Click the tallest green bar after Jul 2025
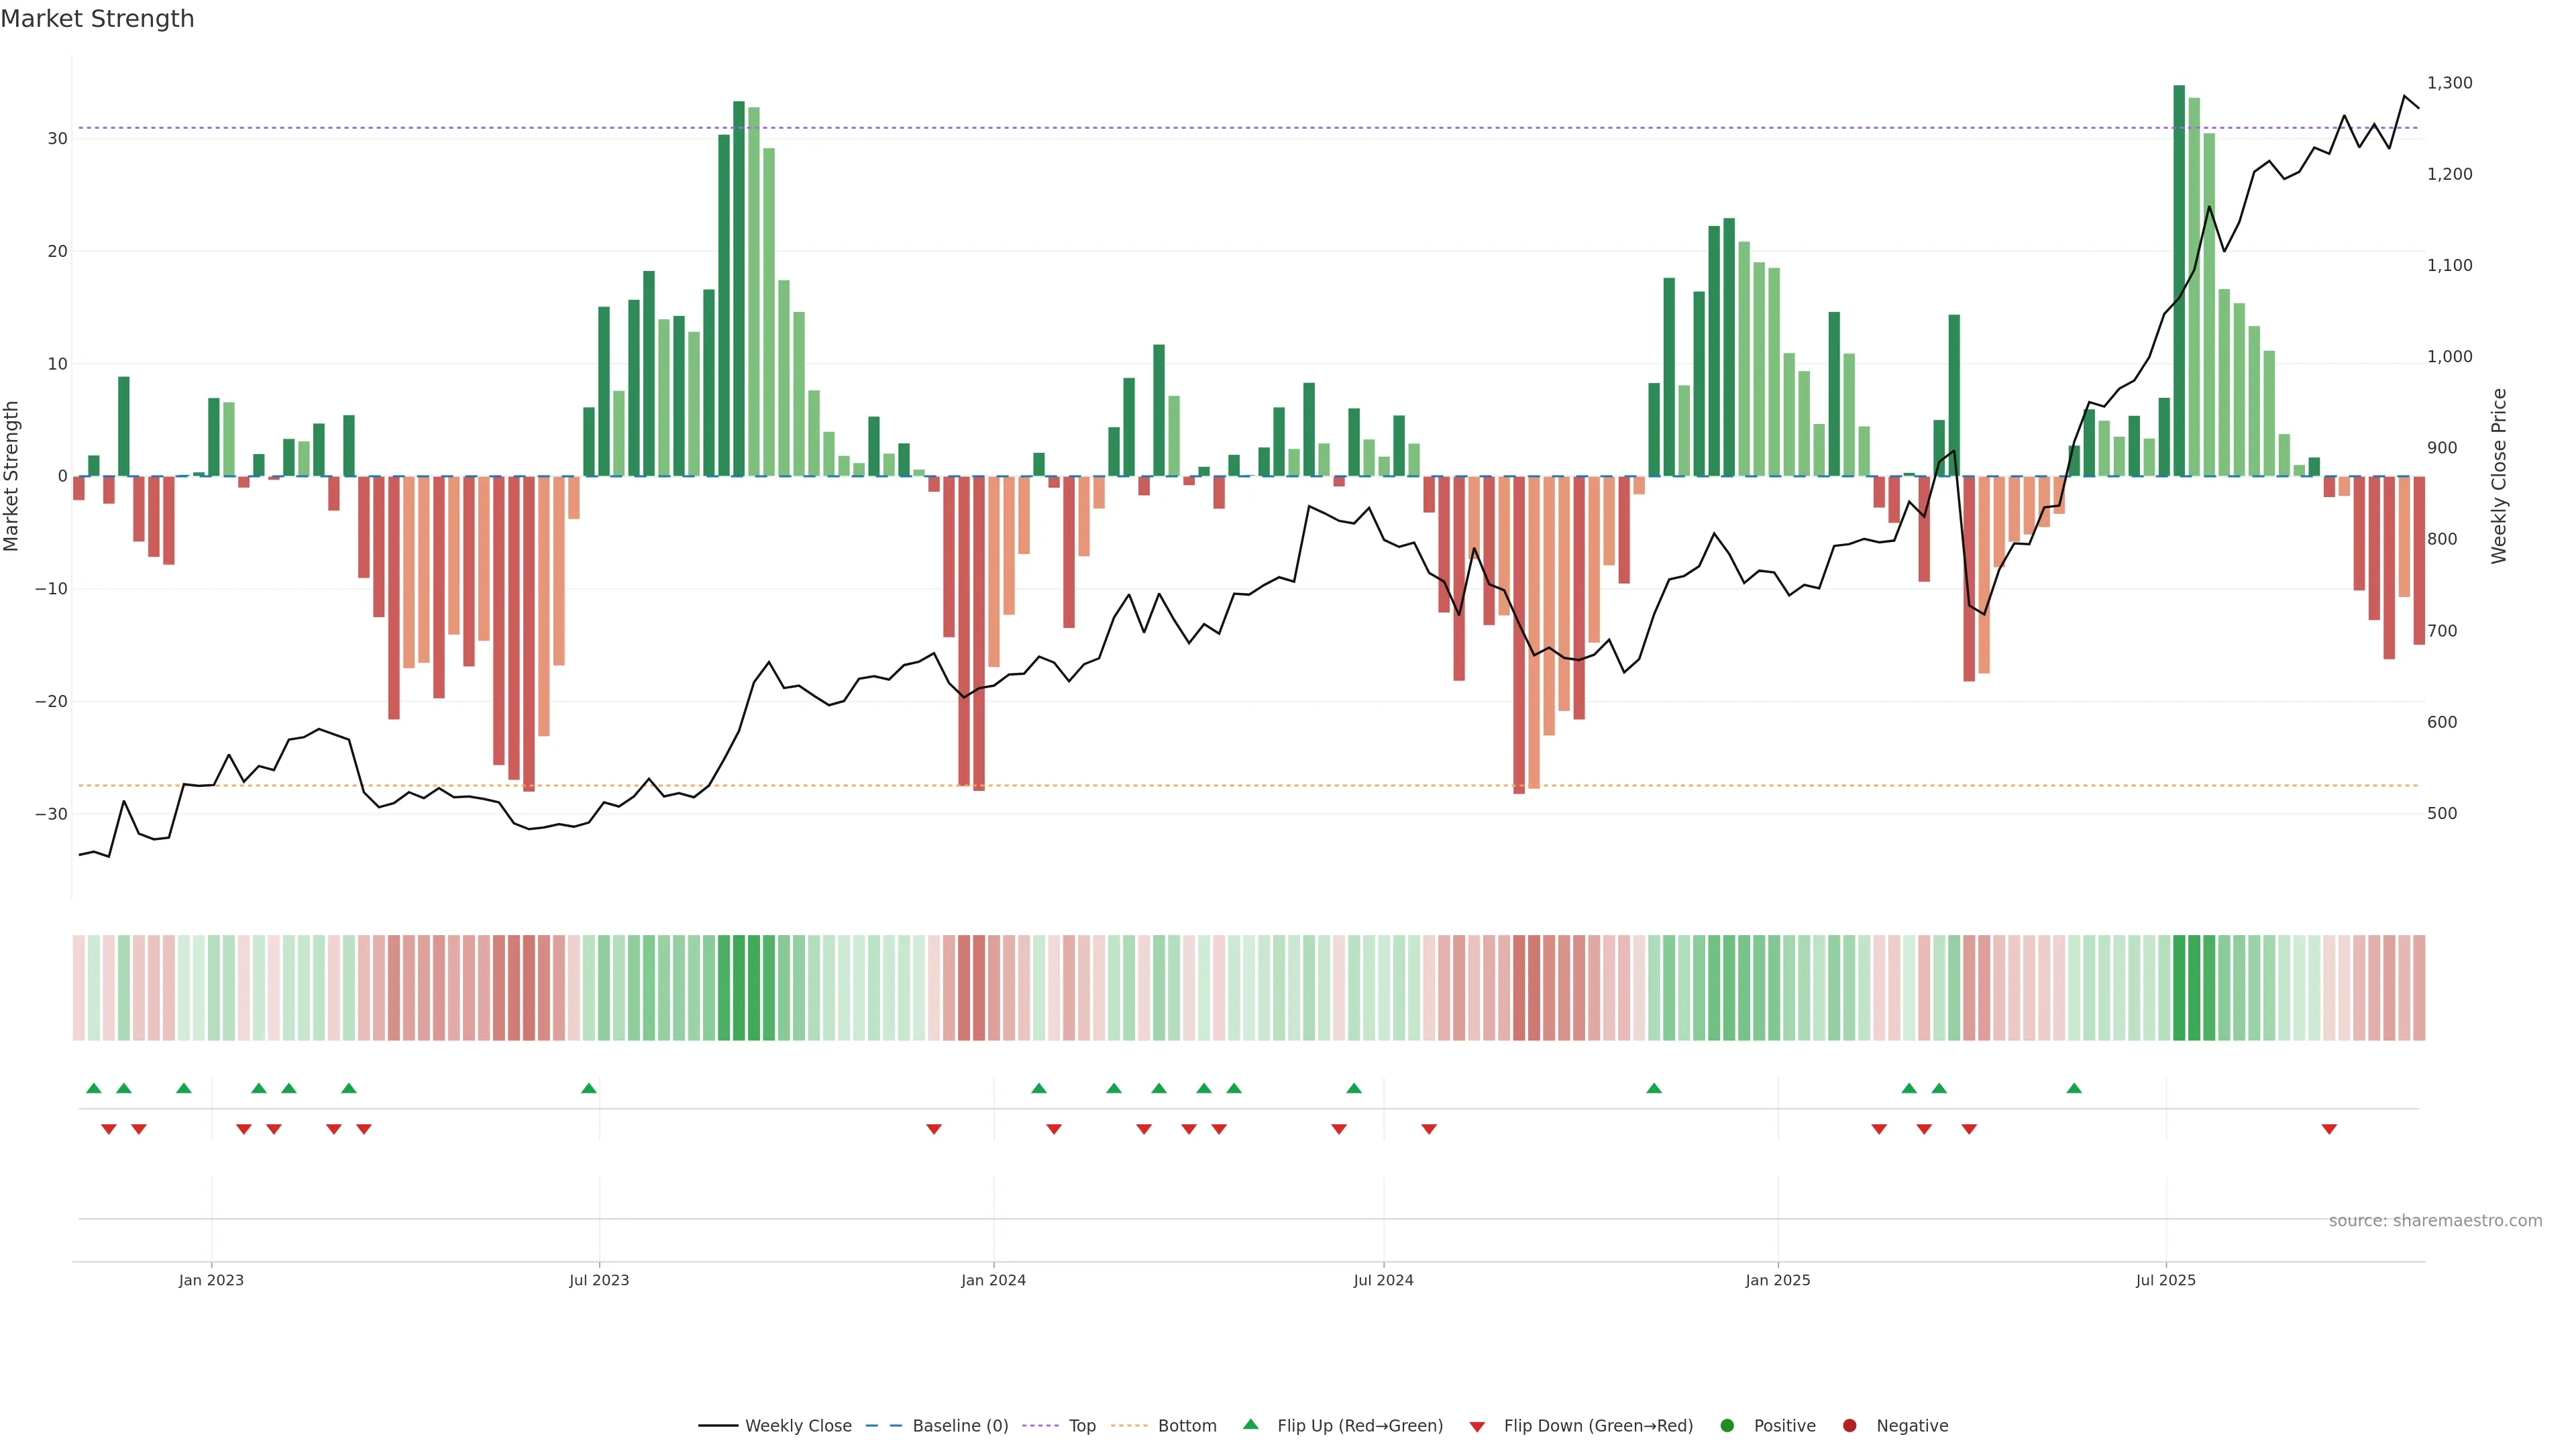 tap(2179, 280)
